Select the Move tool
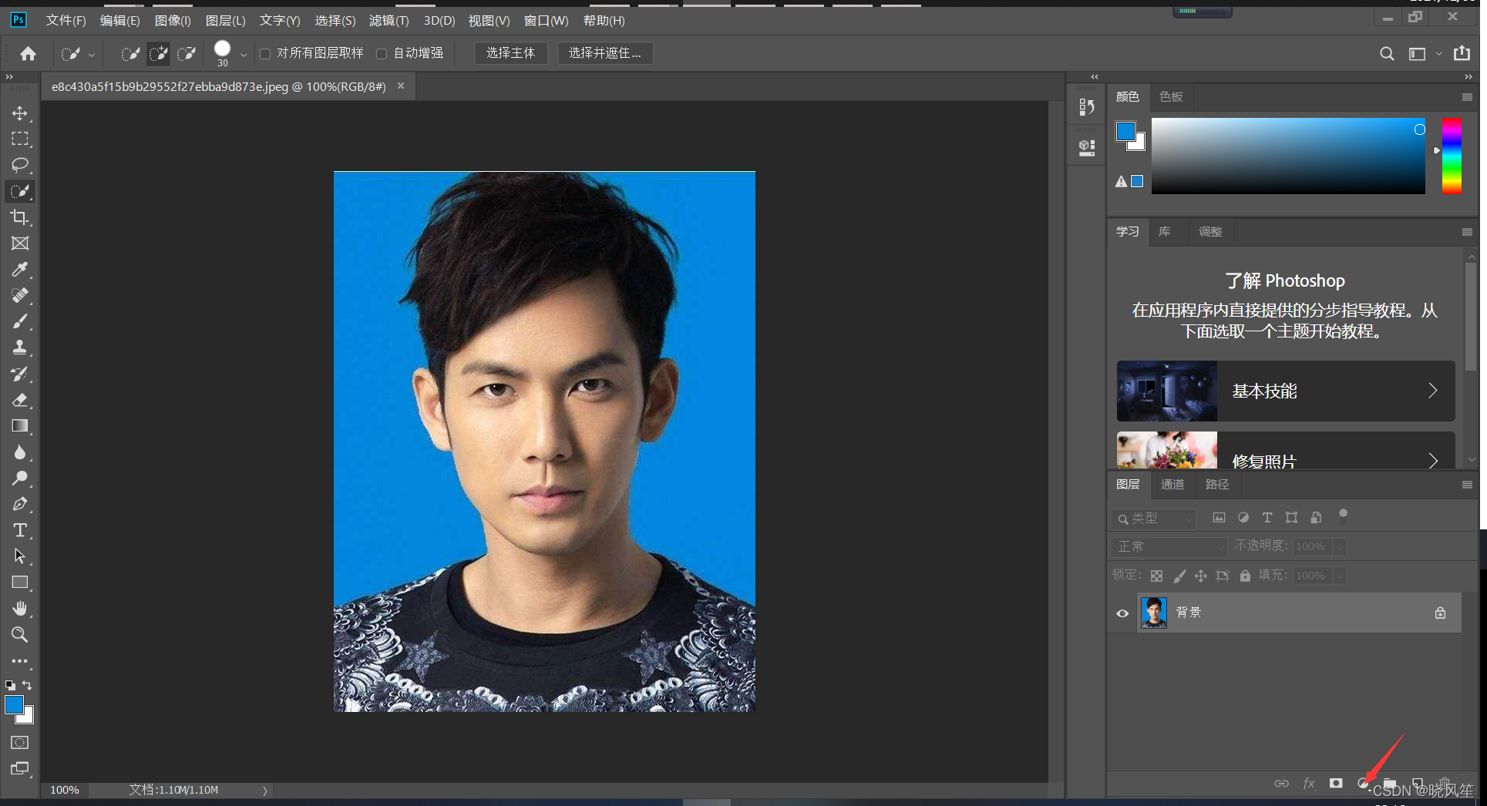 point(20,113)
